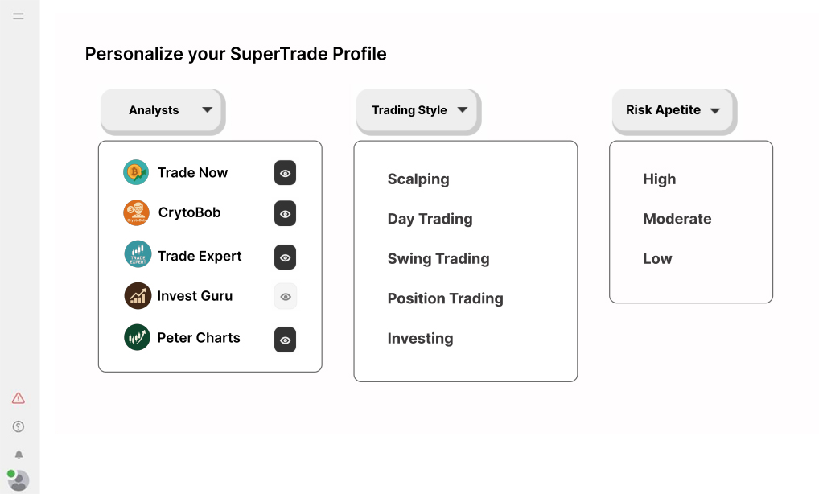Click the Invest Guru chart logo

(x=138, y=296)
